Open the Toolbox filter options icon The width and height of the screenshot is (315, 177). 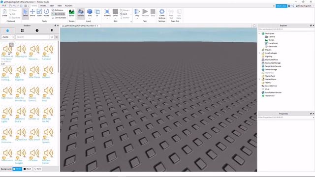57,37
